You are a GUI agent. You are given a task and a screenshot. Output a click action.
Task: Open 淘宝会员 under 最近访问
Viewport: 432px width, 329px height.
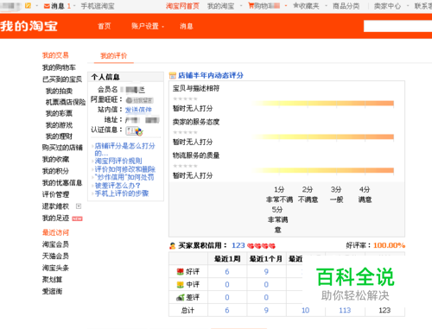[x=55, y=244]
